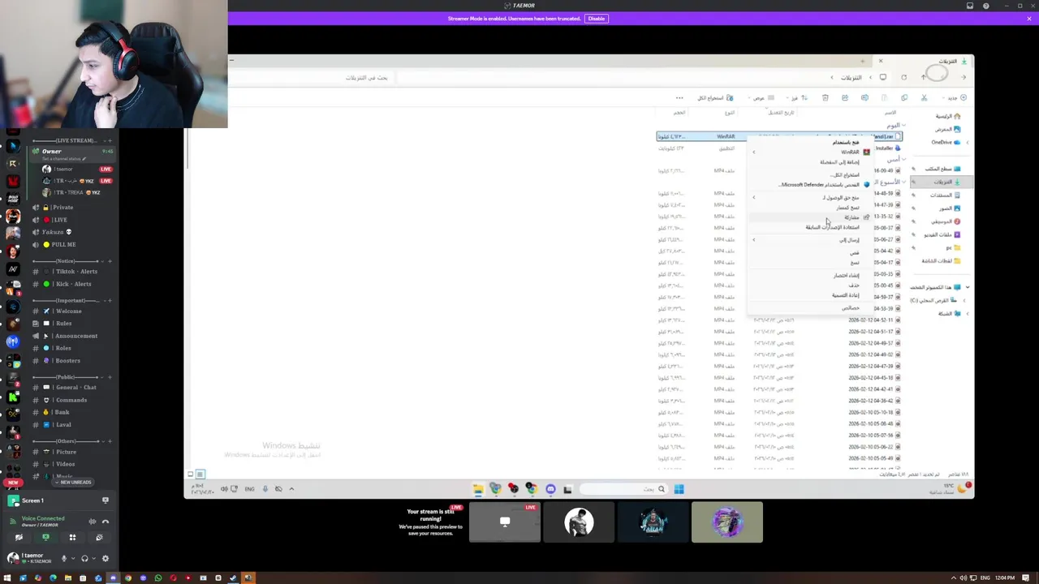Disable Streamer Mode via the banner button
1039x584 pixels.
[x=596, y=19]
